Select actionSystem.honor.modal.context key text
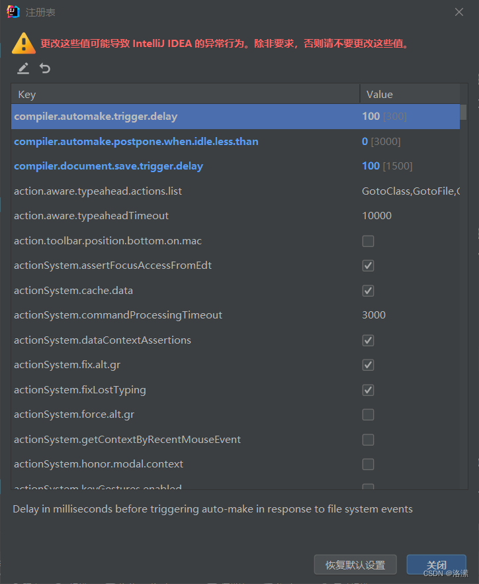 point(99,464)
